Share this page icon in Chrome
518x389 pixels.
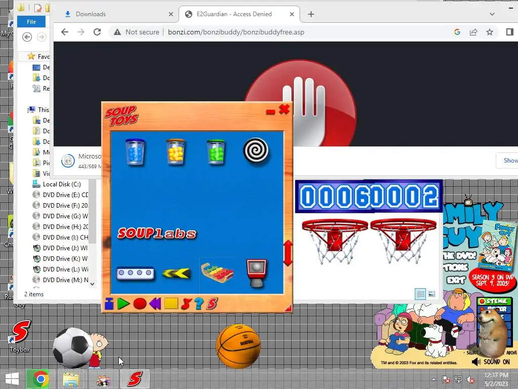473,32
